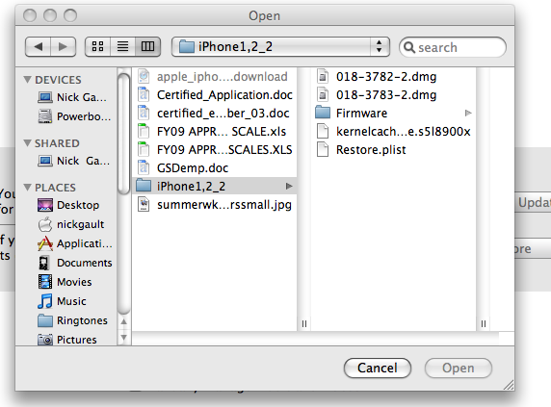Select the Powerbo... drive icon
551x407 pixels.
tap(45, 116)
